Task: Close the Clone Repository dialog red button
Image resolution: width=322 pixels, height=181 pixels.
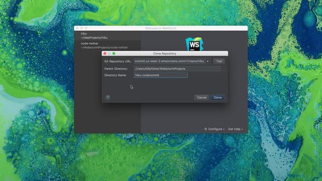Action: (x=105, y=53)
